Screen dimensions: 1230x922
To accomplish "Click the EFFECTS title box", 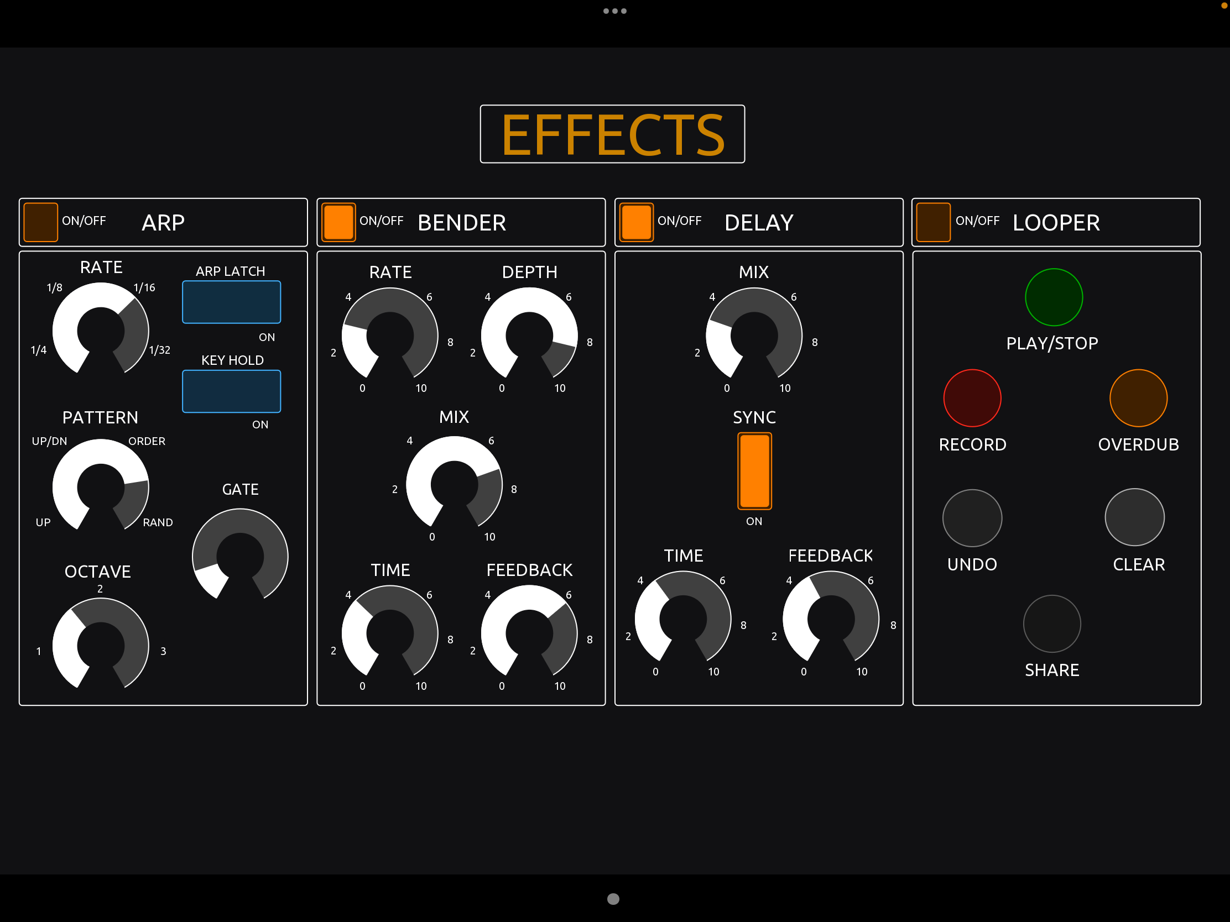I will 612,134.
